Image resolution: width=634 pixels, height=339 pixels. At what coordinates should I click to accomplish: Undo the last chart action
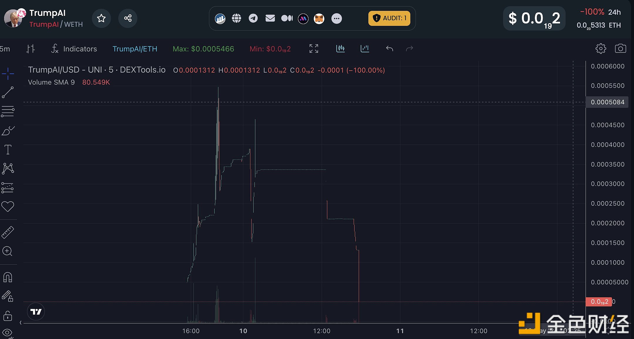pos(389,48)
